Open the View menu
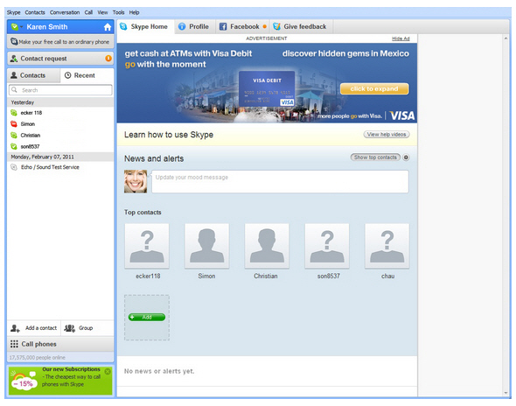This screenshot has width=516, height=406. tap(102, 12)
